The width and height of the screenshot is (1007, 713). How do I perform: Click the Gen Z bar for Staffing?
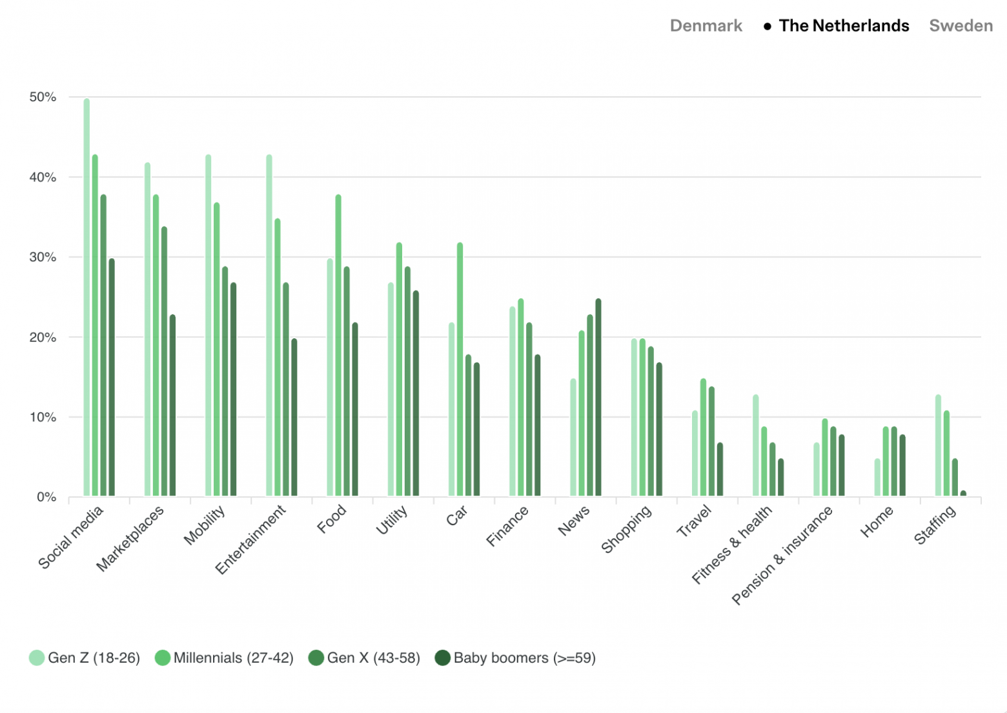[x=938, y=445]
